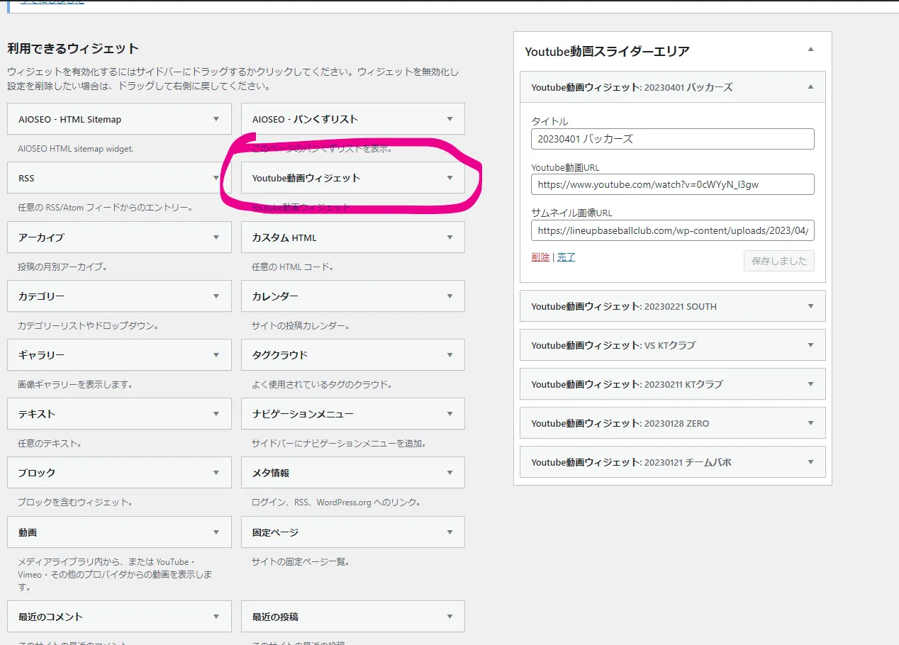This screenshot has height=645, width=899.
Task: Expand the タグクラウド widget
Action: (x=449, y=354)
